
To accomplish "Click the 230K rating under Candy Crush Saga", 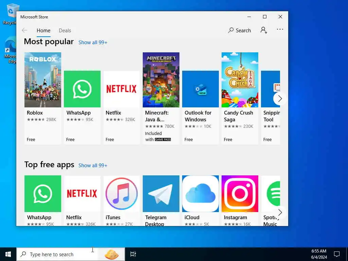I will 248,126.
